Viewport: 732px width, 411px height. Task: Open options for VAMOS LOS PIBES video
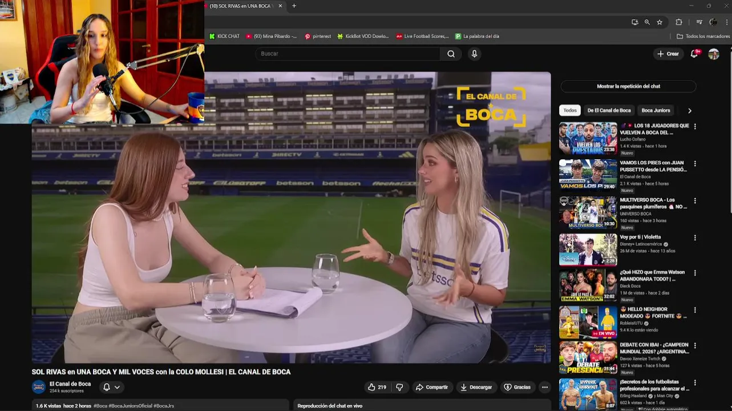point(694,164)
